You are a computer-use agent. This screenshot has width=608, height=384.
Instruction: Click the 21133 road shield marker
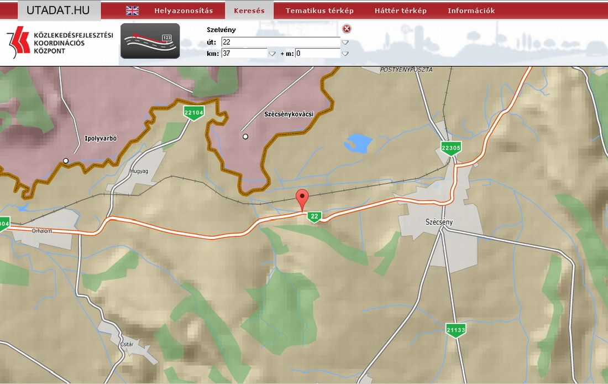coord(456,330)
